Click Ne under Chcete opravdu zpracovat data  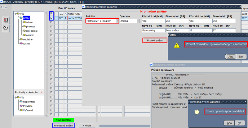point(239,123)
